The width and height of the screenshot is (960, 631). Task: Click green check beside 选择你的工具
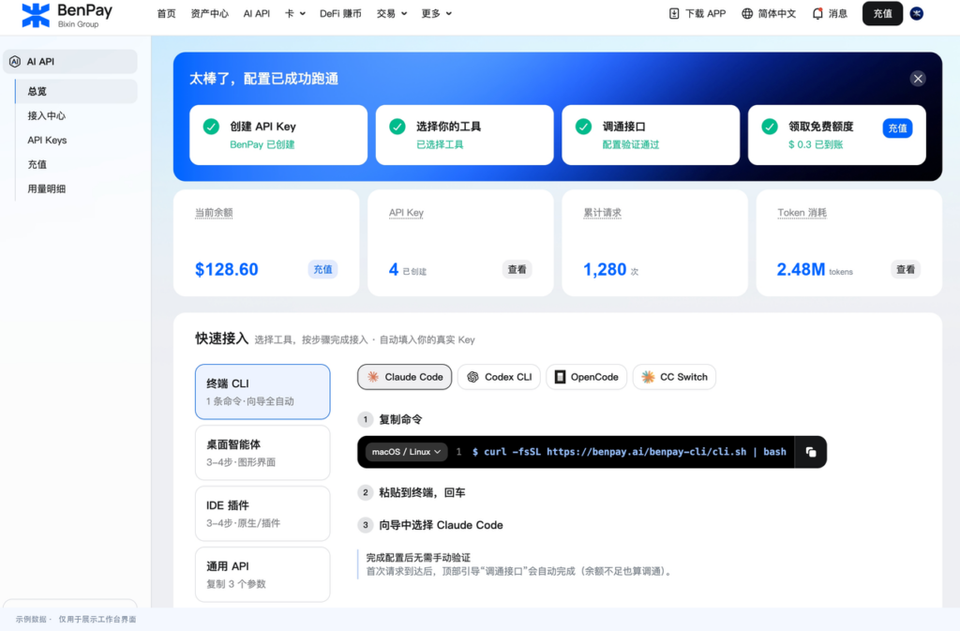click(397, 127)
